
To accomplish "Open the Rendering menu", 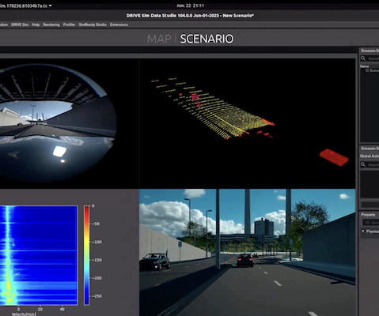I will (x=51, y=24).
